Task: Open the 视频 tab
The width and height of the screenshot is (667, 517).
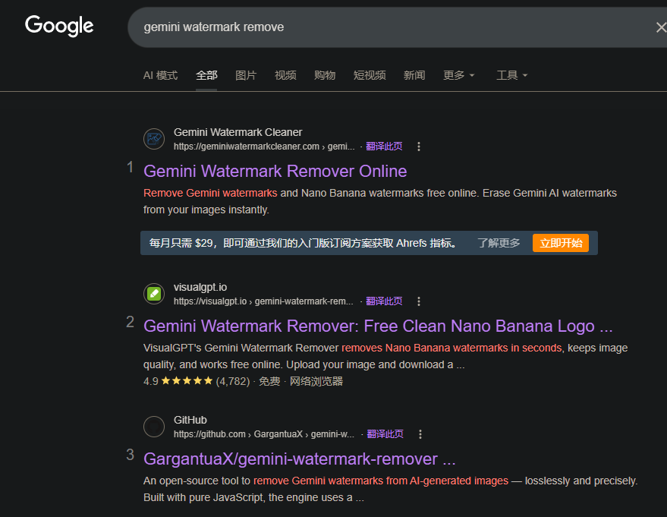Action: pyautogui.click(x=285, y=75)
